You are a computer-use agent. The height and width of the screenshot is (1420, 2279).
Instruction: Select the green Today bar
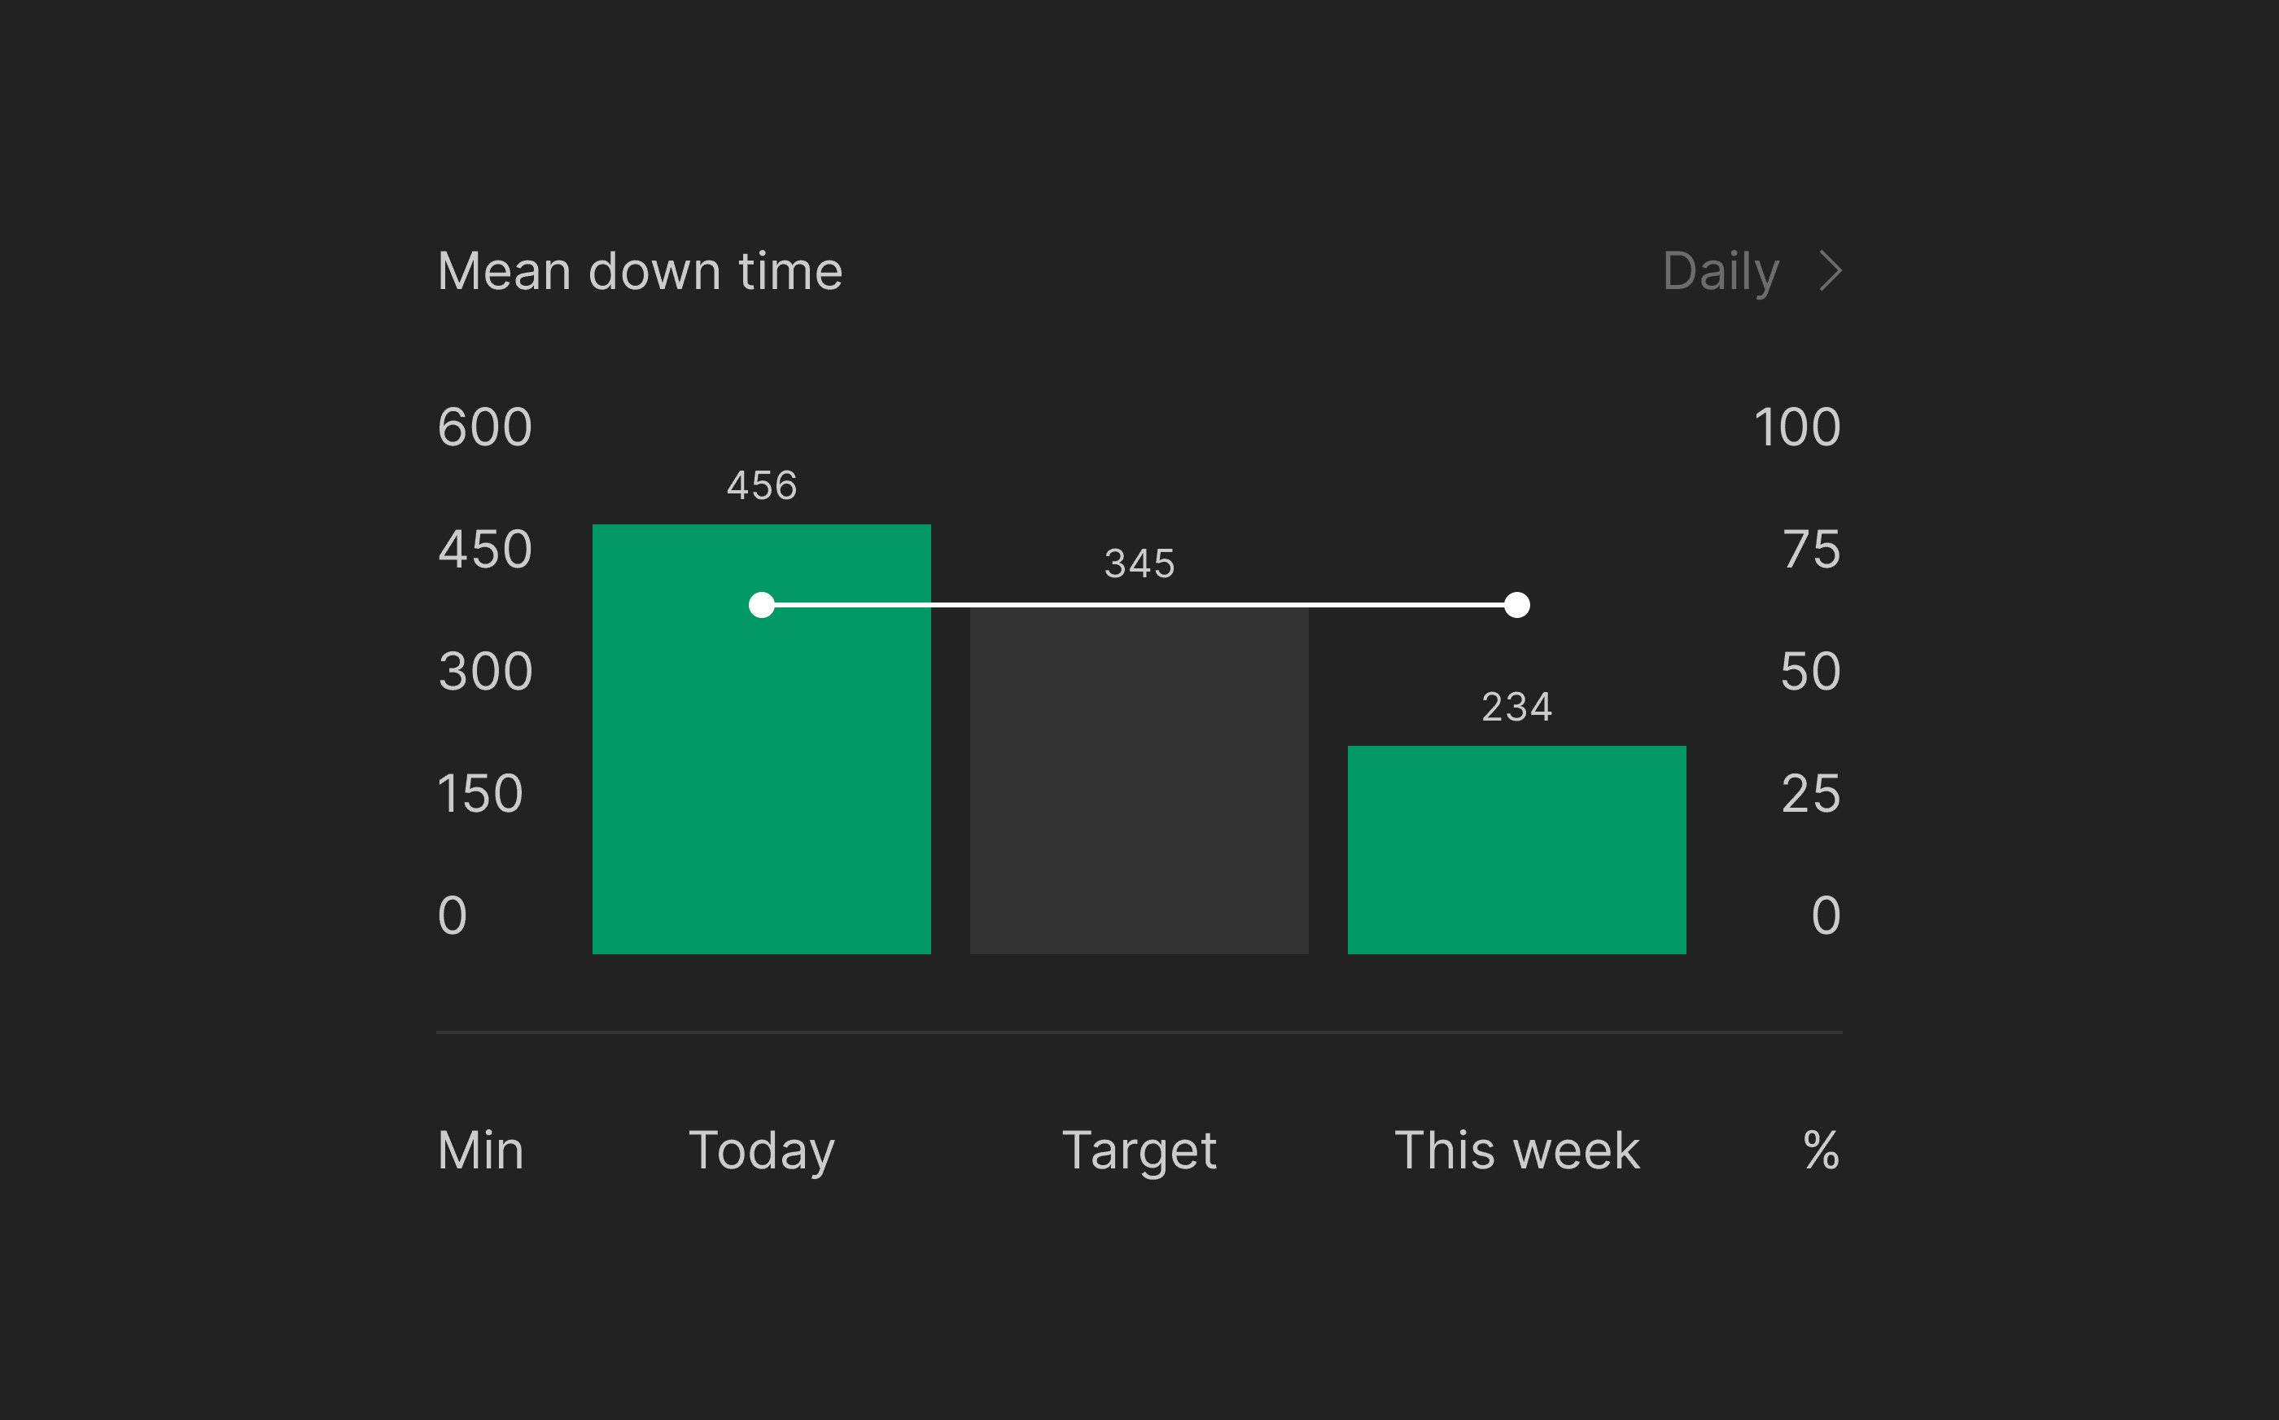click(x=761, y=779)
